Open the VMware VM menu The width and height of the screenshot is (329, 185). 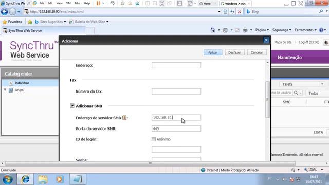(68, 3)
